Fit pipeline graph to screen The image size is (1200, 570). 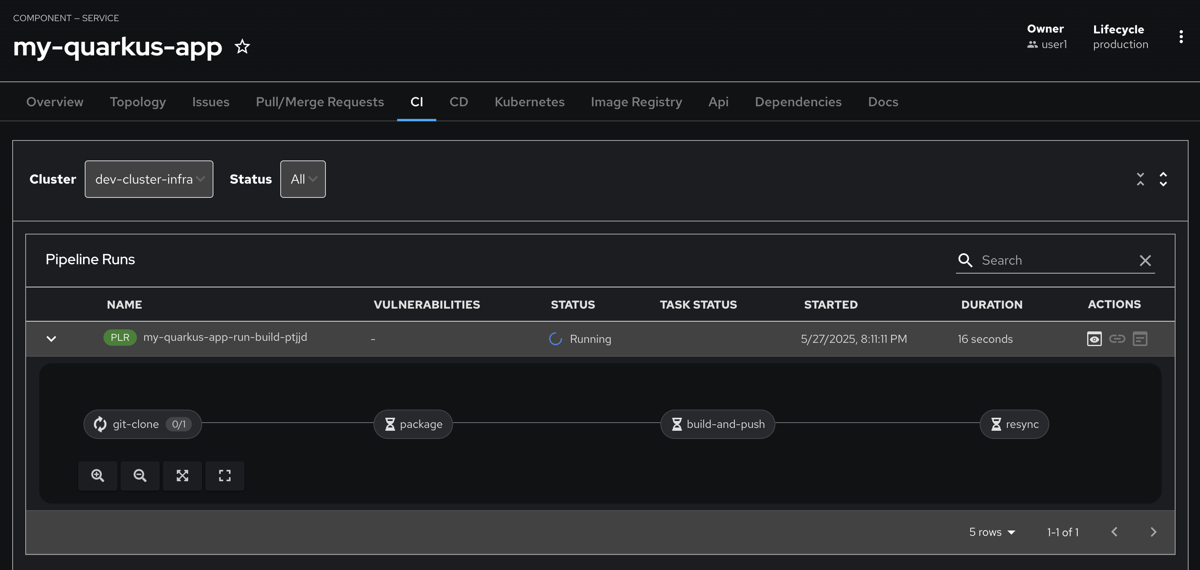point(182,476)
